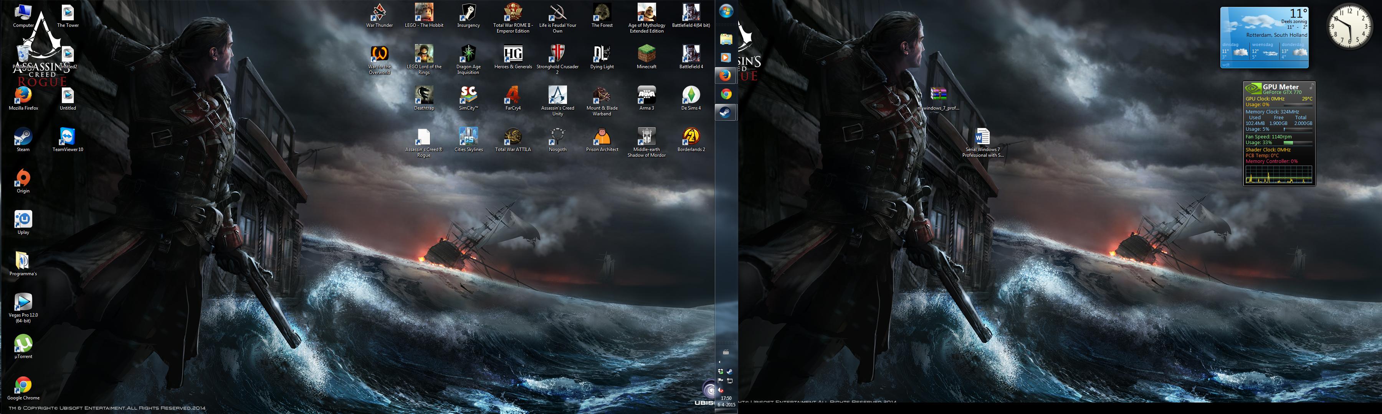The image size is (1382, 414).
Task: Select the SimCity shortcut
Action: tap(468, 99)
